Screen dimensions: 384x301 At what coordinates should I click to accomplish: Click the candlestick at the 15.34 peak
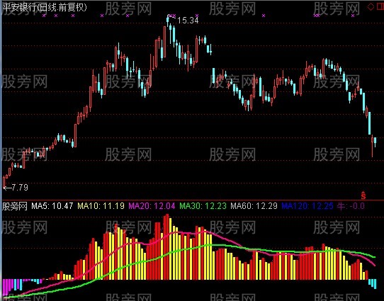coord(168,21)
